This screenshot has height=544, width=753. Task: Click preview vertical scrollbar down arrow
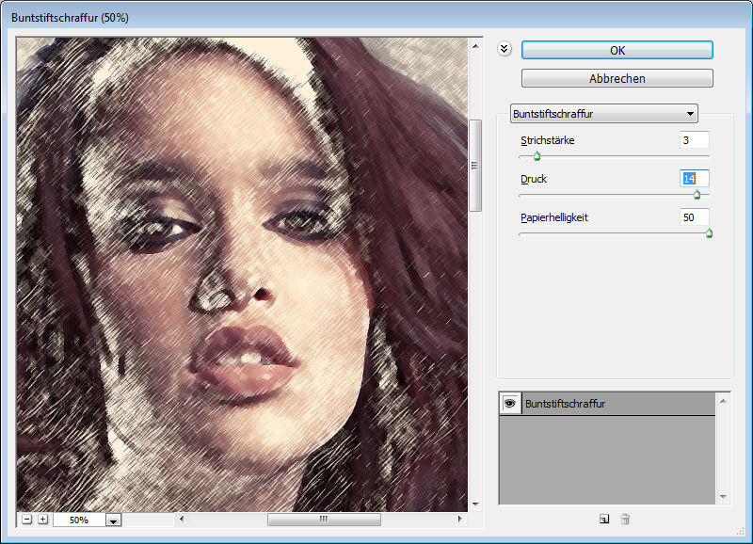[x=475, y=504]
